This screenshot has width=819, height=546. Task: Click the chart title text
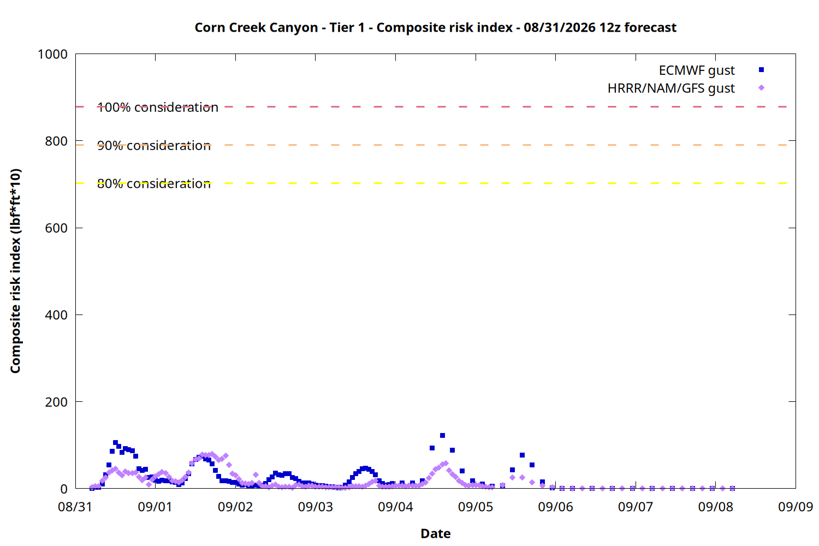tap(435, 27)
